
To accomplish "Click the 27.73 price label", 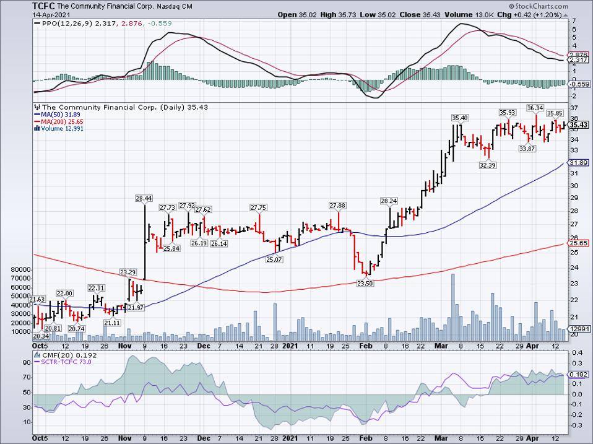I will point(167,207).
